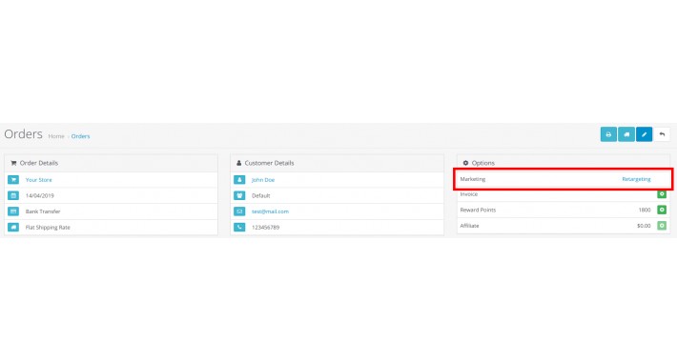Click the Affiliate label in Options
Viewport: 677px width, 362px height.
(469, 226)
